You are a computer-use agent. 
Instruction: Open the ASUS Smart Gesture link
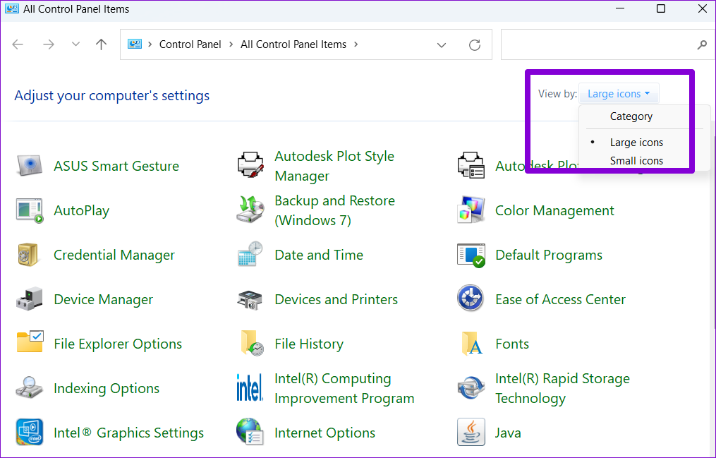(116, 166)
